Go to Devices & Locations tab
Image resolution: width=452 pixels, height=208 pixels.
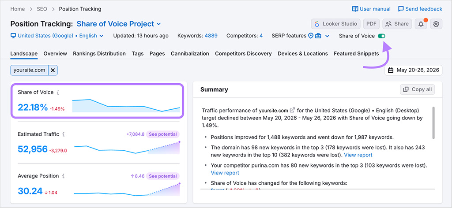click(x=303, y=53)
